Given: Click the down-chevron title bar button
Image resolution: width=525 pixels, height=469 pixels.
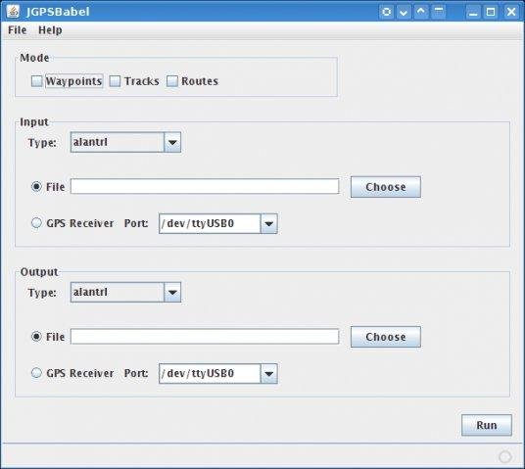Looking at the screenshot, I should pos(404,12).
